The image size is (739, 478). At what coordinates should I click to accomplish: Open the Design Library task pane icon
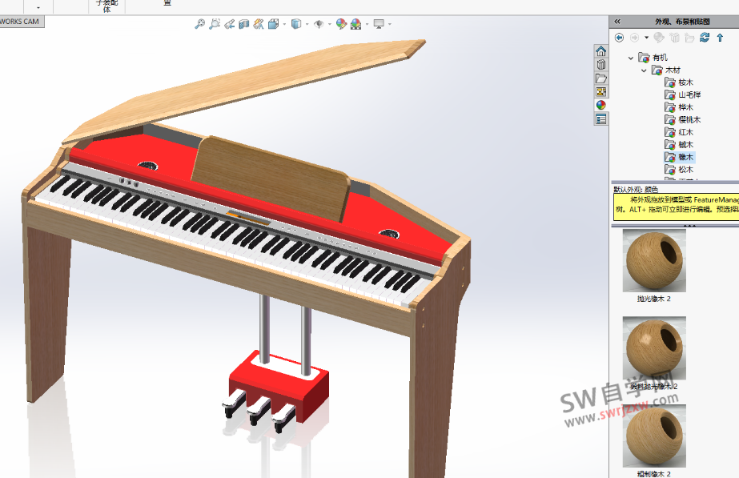click(601, 64)
